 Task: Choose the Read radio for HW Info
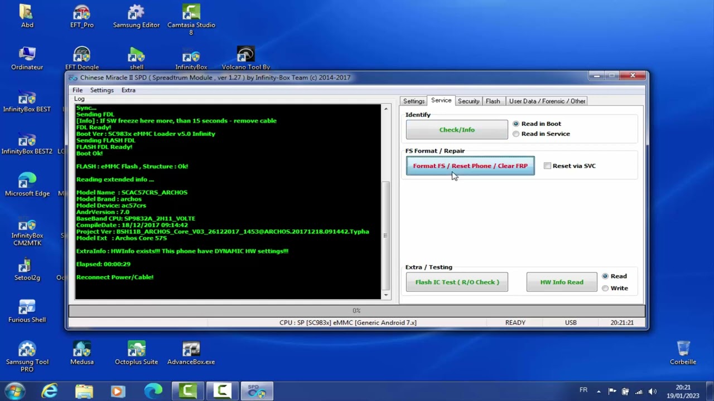point(614,276)
